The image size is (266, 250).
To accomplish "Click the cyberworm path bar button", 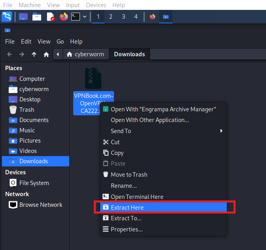I will click(85, 54).
